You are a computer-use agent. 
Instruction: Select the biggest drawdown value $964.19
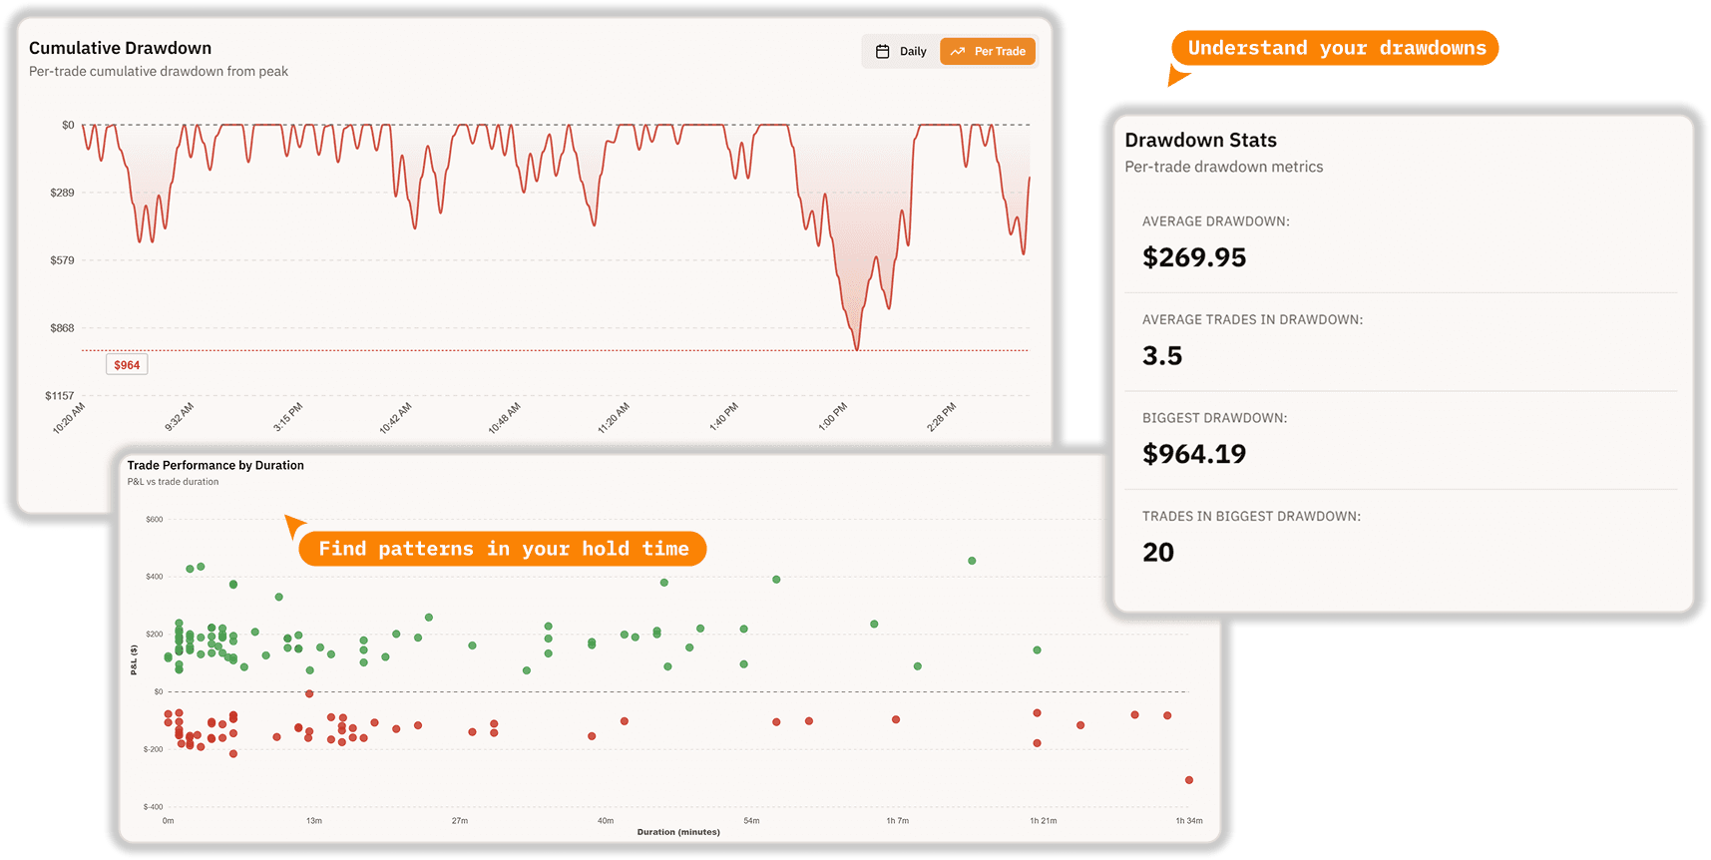point(1194,454)
